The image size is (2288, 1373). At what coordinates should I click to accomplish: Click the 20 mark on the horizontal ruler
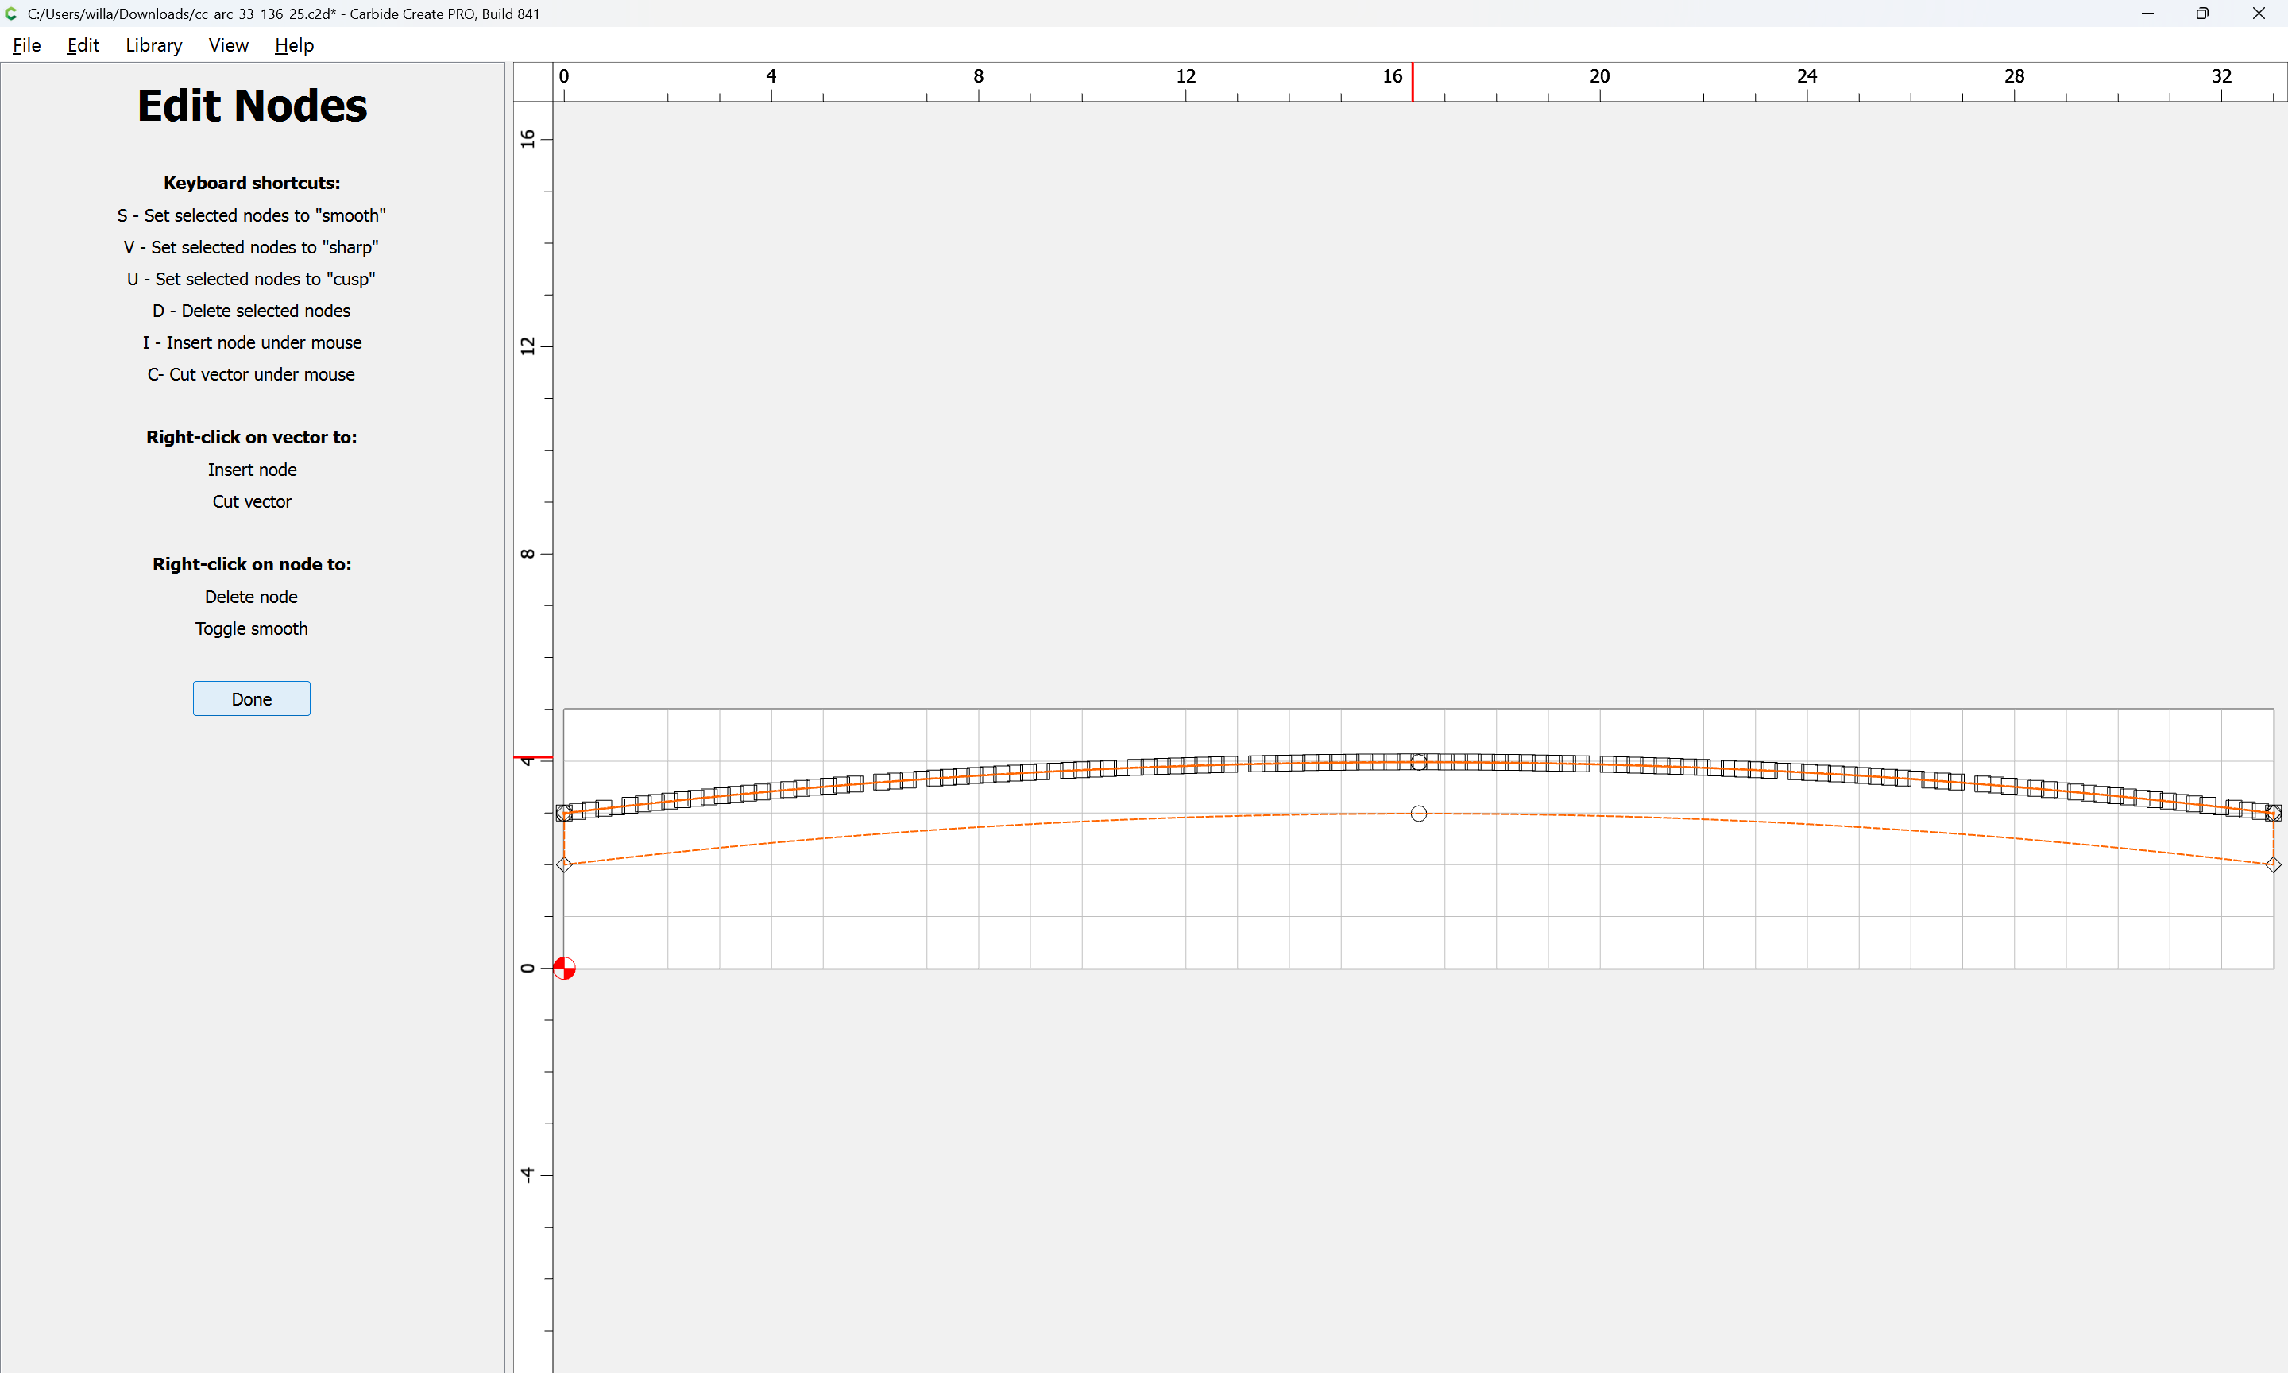[1599, 77]
